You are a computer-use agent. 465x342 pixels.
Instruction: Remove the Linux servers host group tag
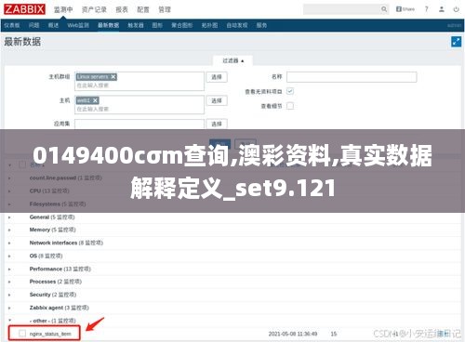pyautogui.click(x=113, y=77)
